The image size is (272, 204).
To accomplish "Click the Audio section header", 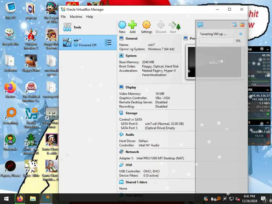I will tap(130, 135).
